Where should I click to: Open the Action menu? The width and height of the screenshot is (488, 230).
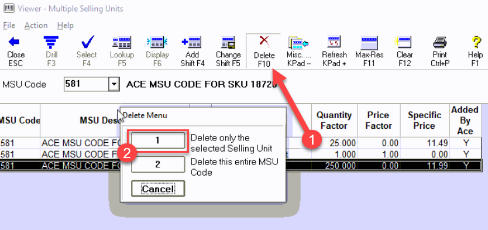[x=36, y=25]
